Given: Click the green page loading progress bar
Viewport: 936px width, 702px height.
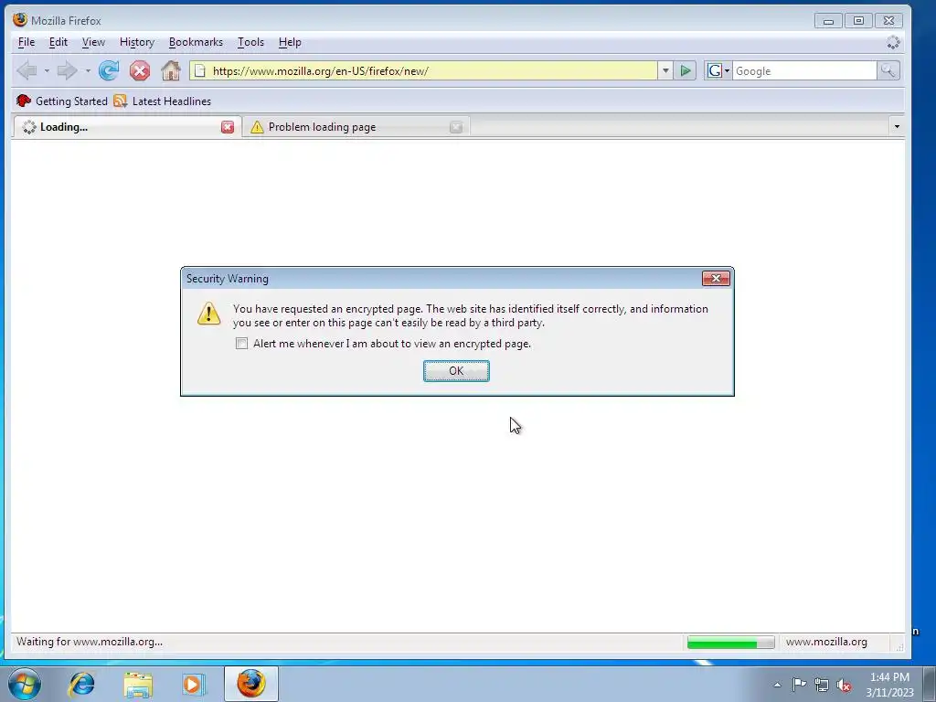Looking at the screenshot, I should pyautogui.click(x=730, y=642).
